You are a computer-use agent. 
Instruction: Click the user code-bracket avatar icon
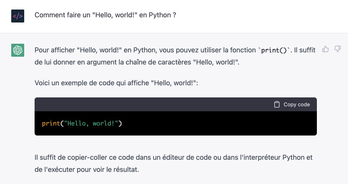[x=18, y=16]
